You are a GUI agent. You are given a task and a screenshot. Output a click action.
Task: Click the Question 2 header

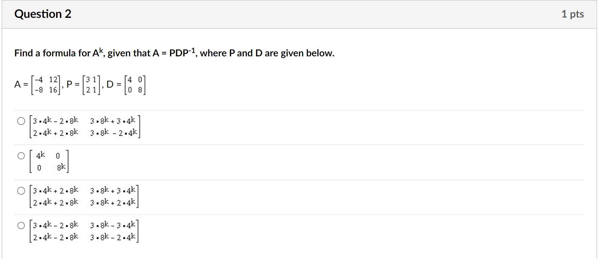point(43,14)
